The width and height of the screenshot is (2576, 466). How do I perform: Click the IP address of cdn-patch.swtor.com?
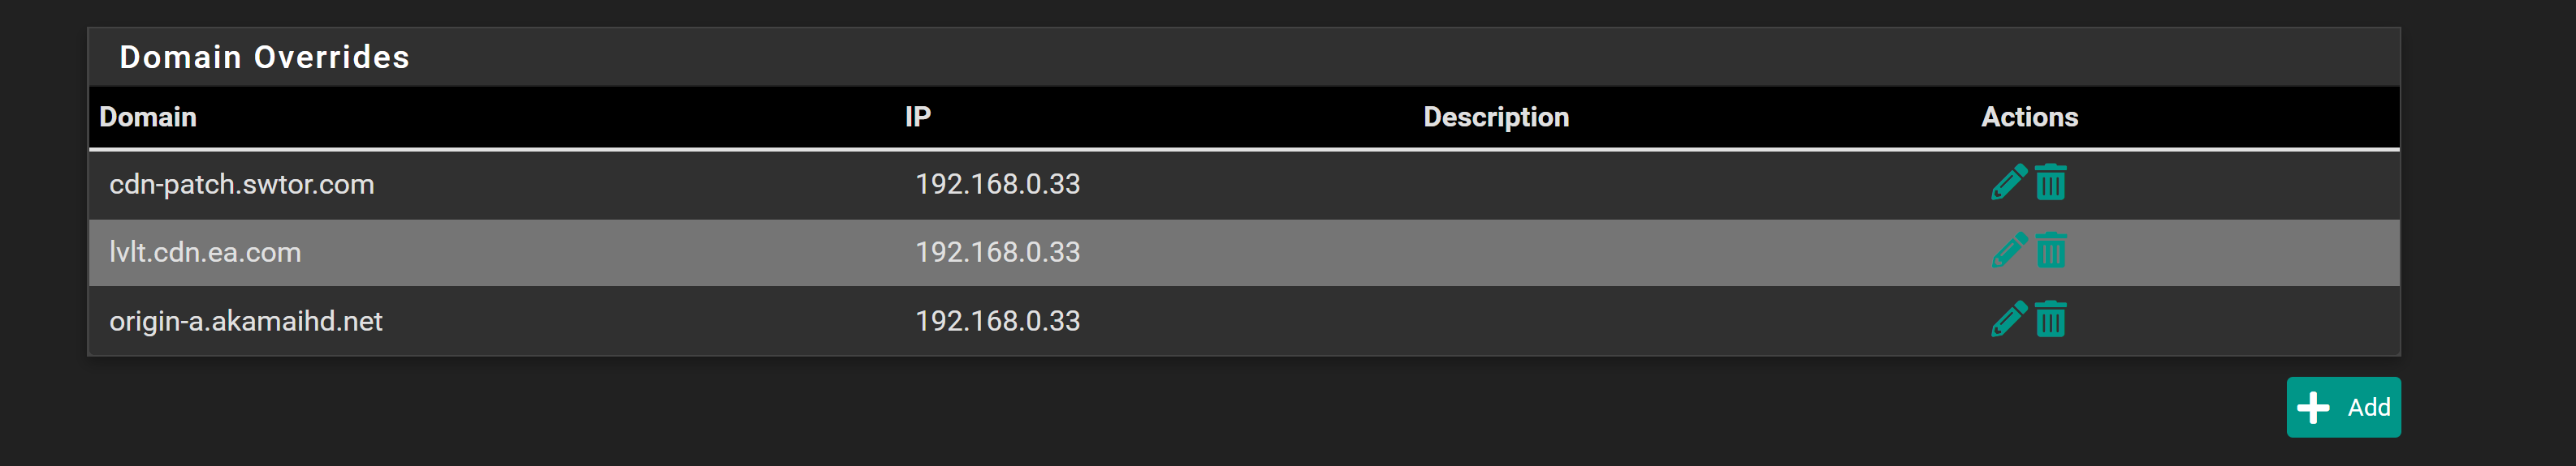click(x=998, y=184)
